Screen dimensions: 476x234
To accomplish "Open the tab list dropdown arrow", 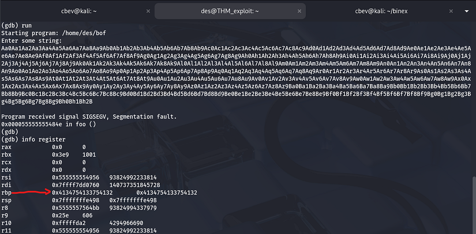I will click(x=467, y=10).
